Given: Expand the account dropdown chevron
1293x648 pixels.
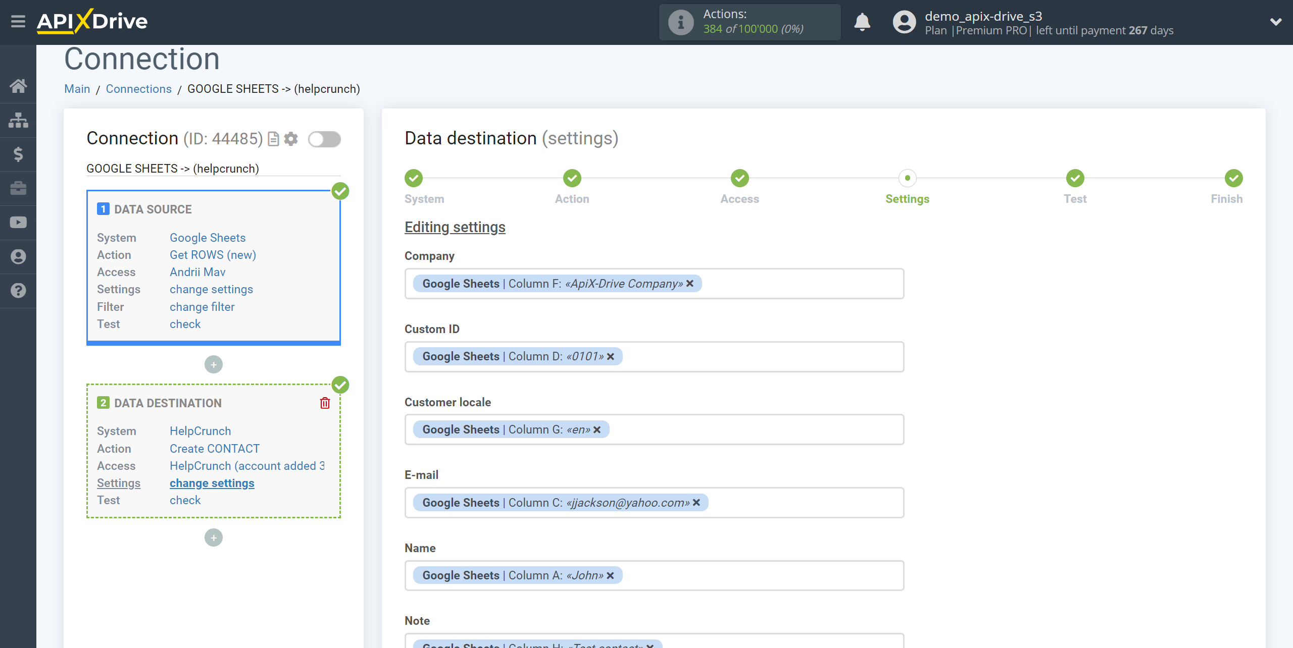Looking at the screenshot, I should coord(1276,22).
